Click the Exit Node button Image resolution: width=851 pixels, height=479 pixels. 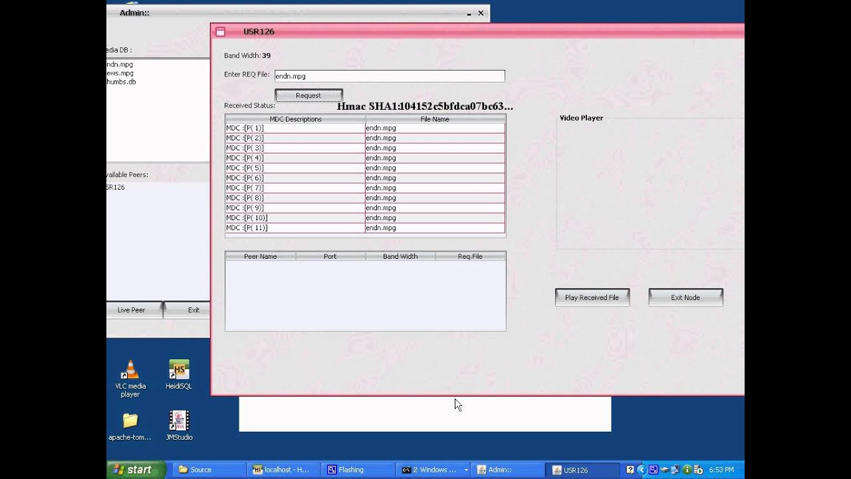685,297
